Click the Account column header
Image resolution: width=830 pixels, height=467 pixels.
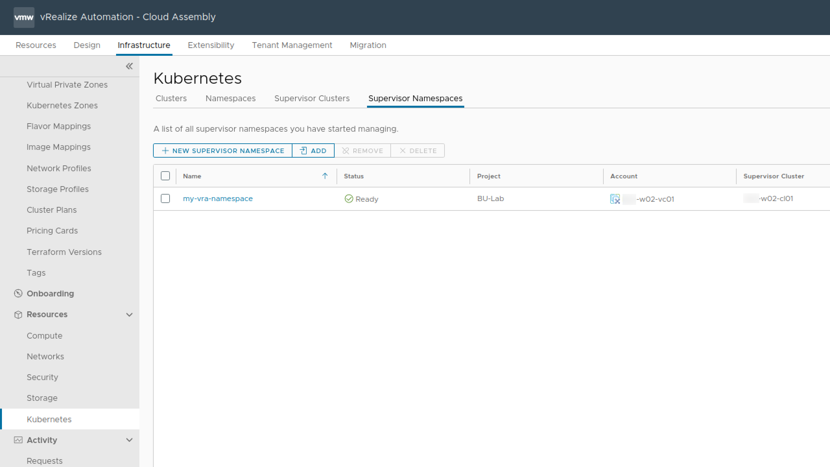click(624, 176)
